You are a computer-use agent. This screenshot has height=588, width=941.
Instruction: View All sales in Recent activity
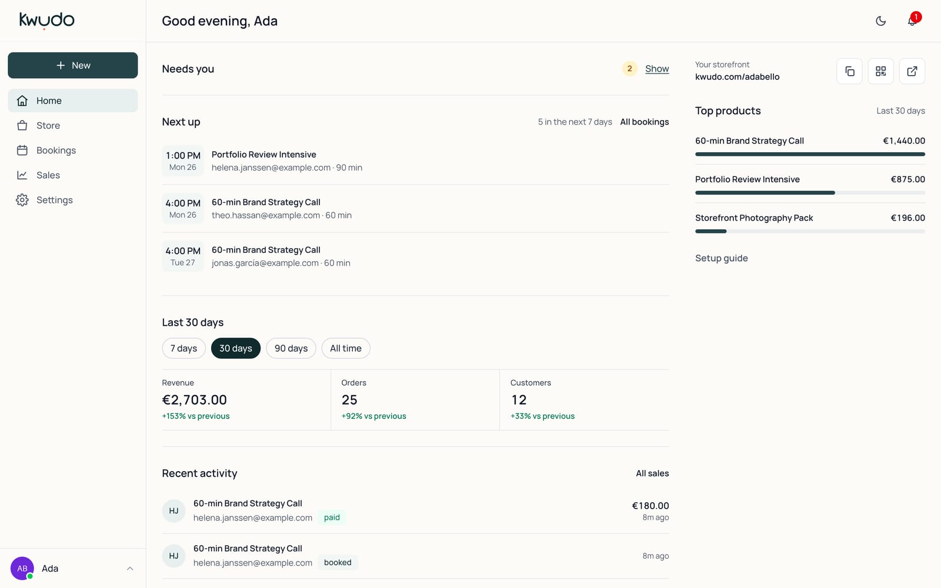coord(652,473)
